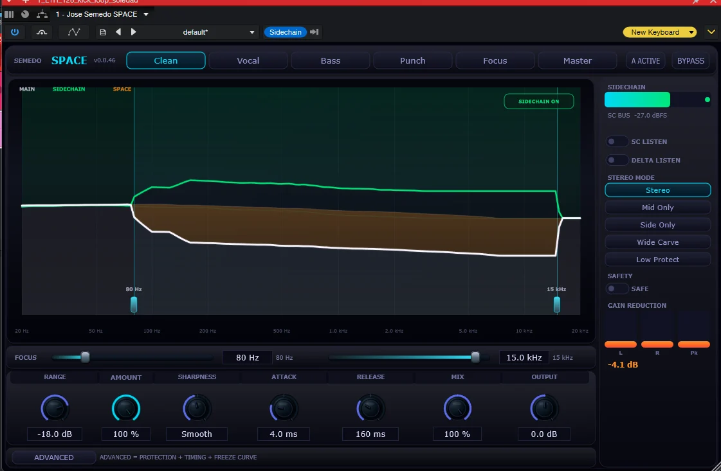Click the -4.1 dB gain reduction readout

click(x=623, y=365)
